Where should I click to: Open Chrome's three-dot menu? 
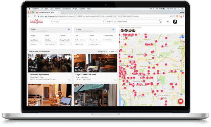[x=183, y=16]
